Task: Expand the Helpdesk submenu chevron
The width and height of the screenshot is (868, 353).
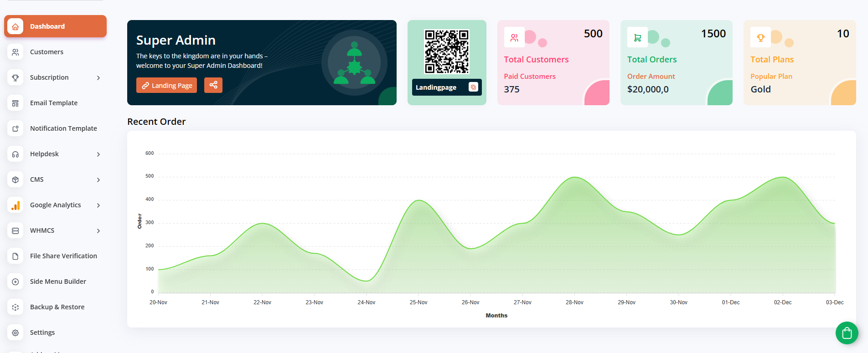Action: coord(98,154)
